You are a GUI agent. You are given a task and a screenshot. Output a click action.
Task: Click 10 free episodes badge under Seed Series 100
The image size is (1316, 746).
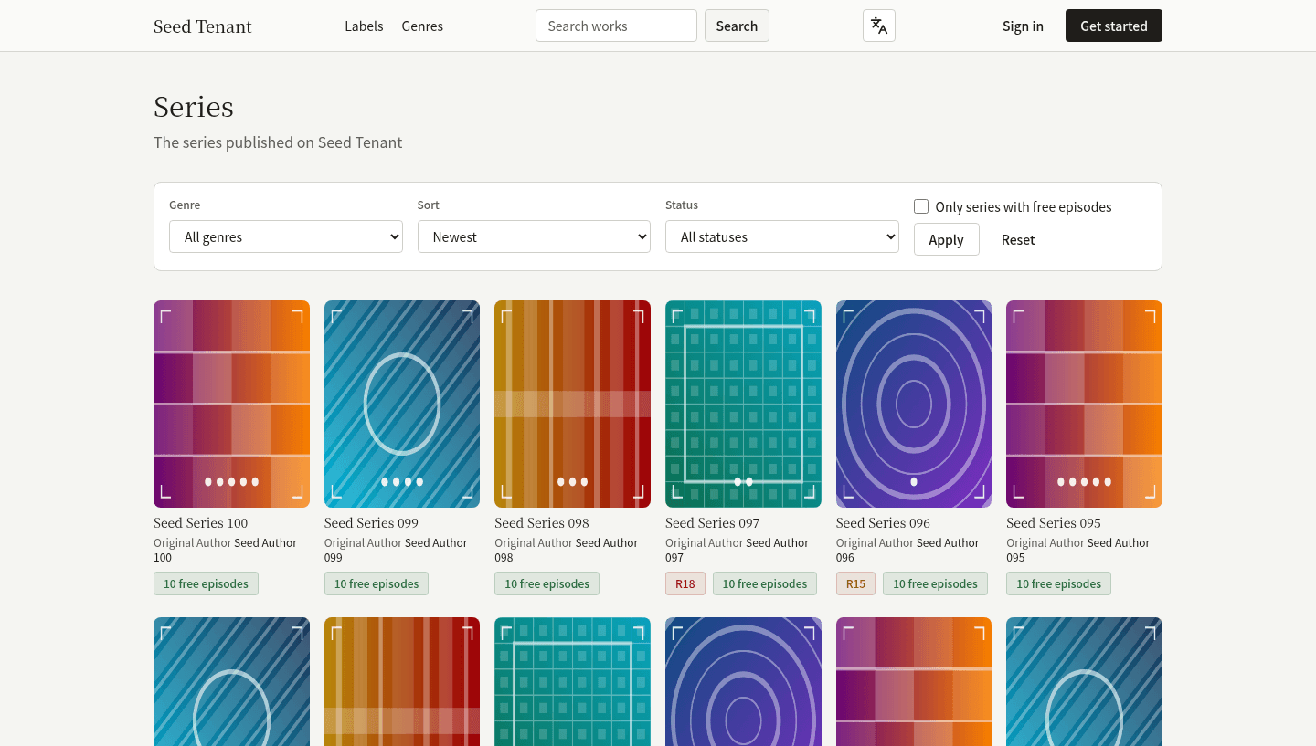point(206,583)
